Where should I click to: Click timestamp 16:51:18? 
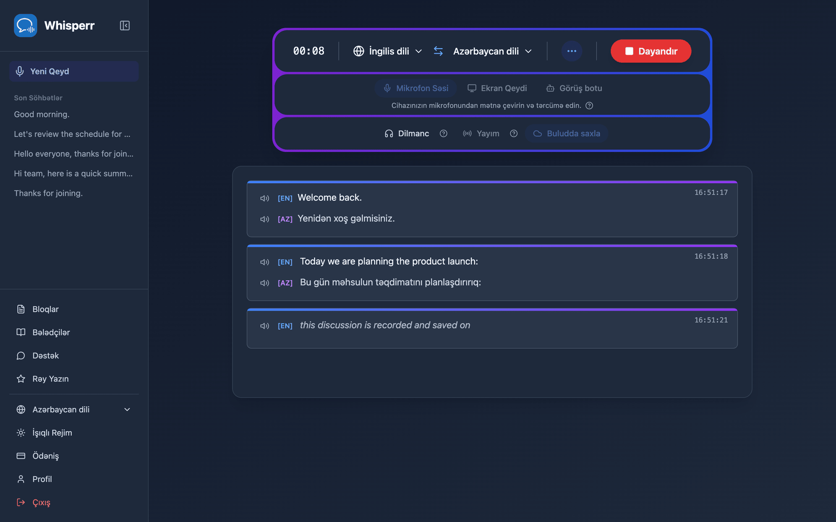[x=711, y=256]
